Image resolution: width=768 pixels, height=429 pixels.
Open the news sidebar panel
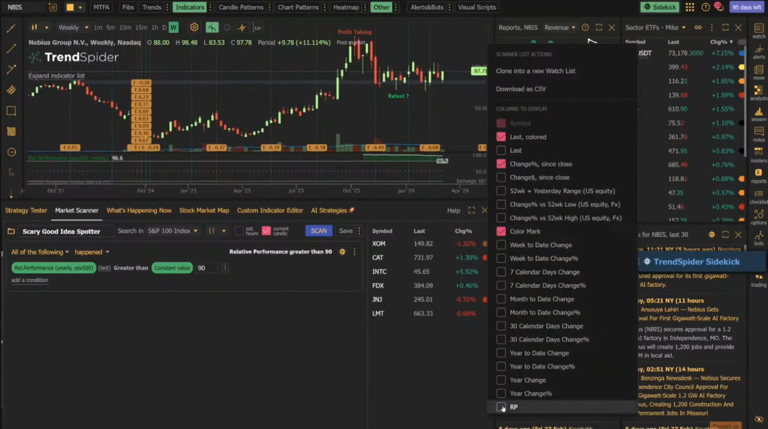tap(758, 72)
